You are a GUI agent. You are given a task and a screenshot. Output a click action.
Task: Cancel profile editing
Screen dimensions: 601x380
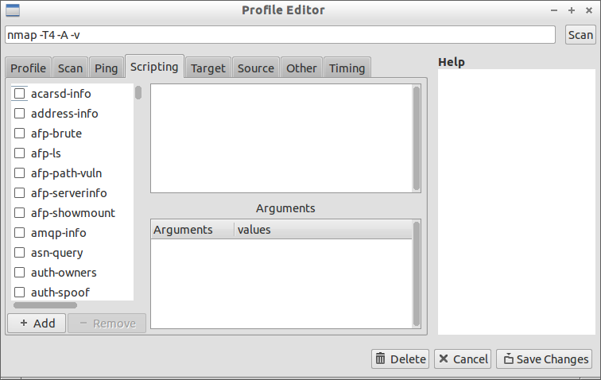point(463,359)
